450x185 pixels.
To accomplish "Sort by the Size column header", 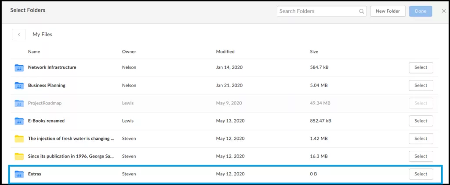I will [314, 52].
